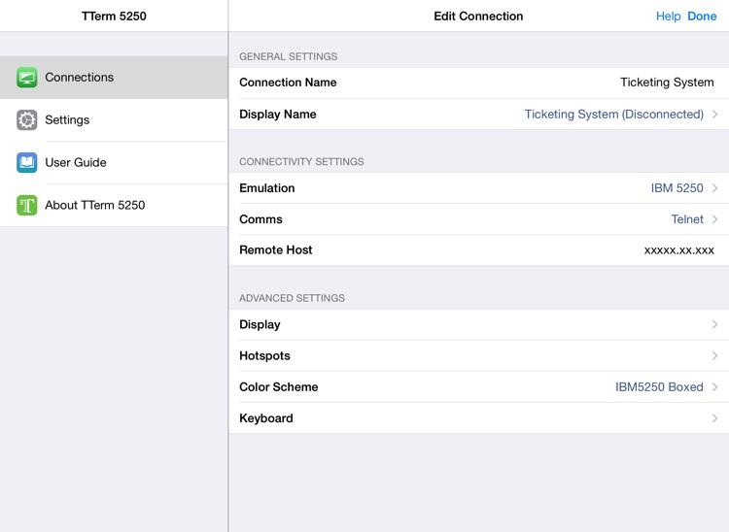
Task: Click the 'Keyboard' label
Action: tap(266, 418)
